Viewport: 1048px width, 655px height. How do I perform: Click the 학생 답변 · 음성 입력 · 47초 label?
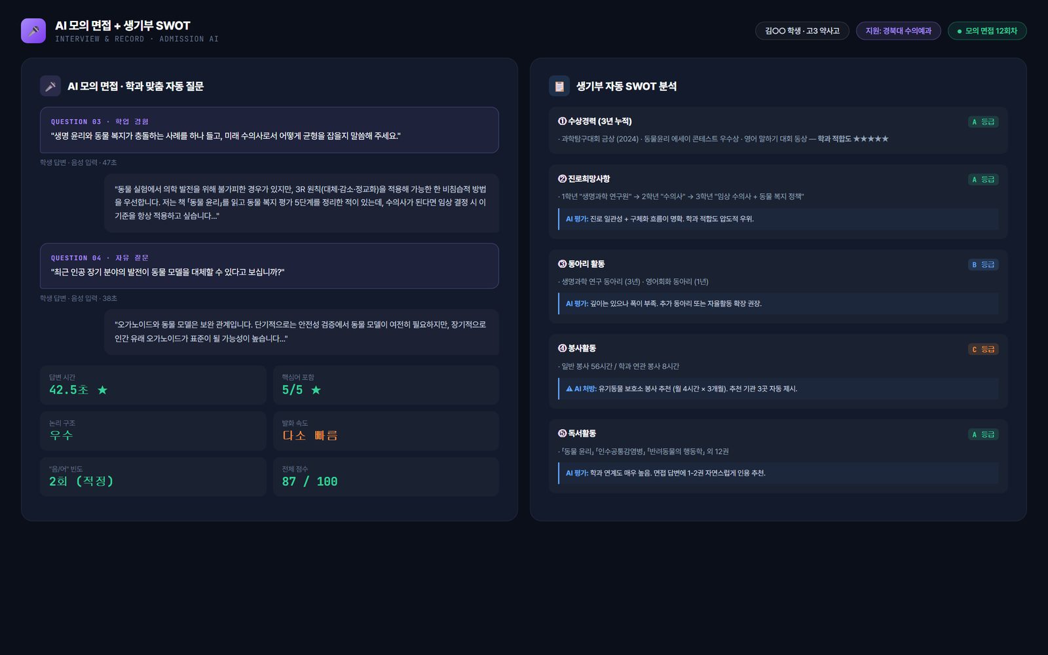click(x=79, y=162)
